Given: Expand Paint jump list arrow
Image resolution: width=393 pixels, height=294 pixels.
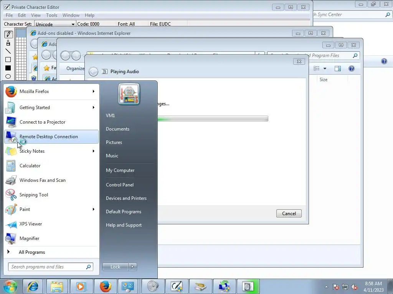Looking at the screenshot, I should (94, 209).
